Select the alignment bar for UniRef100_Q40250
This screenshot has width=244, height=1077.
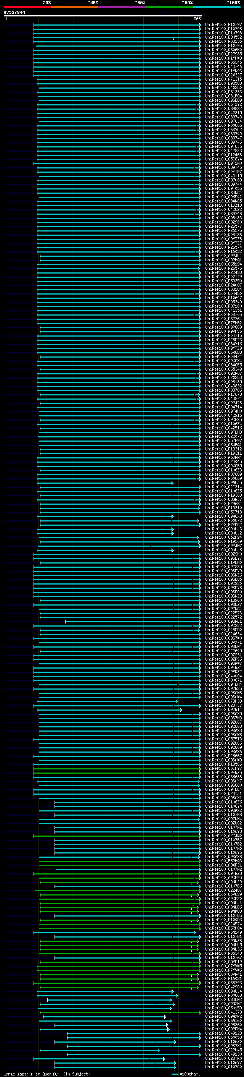tap(119, 87)
